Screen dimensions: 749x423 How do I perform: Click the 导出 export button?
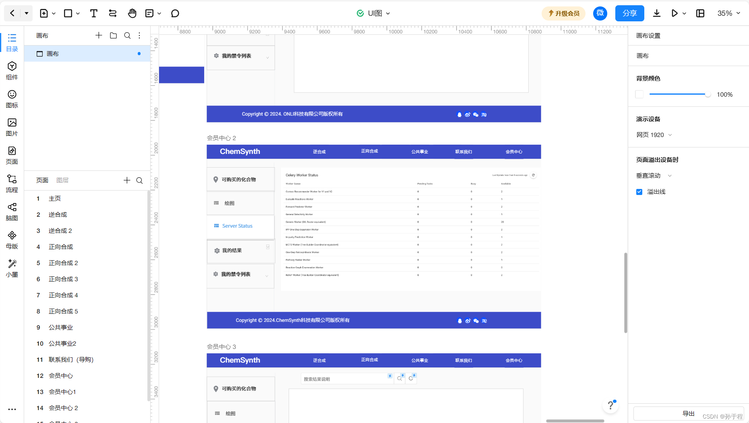click(x=688, y=413)
